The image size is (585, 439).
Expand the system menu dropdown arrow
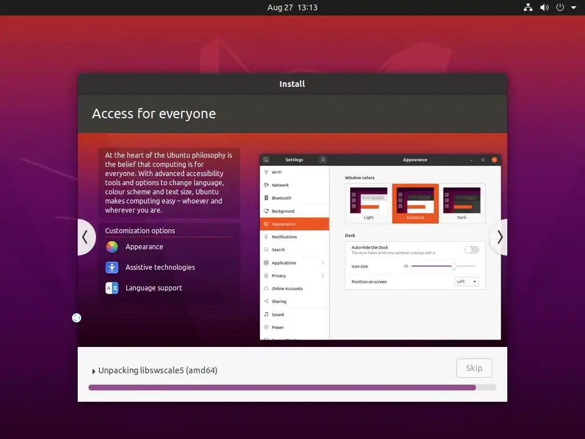[x=574, y=7]
